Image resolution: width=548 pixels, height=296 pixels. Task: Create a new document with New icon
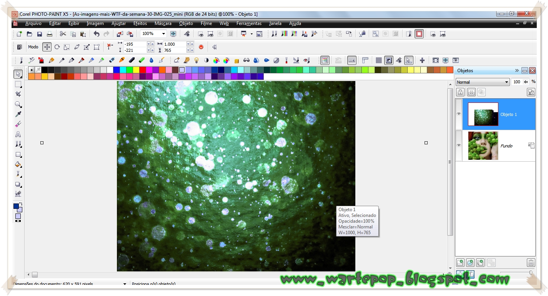click(x=19, y=34)
